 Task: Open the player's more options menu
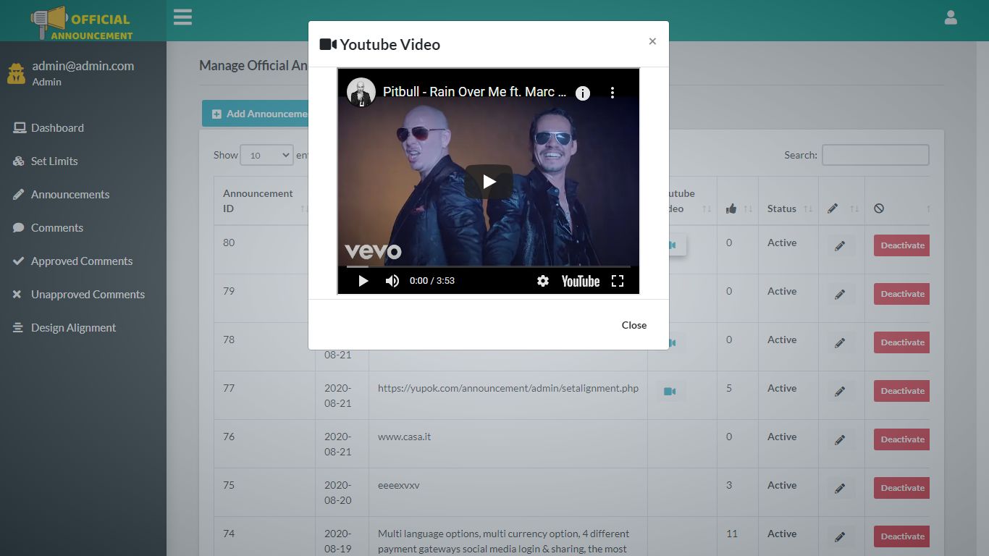tap(613, 93)
